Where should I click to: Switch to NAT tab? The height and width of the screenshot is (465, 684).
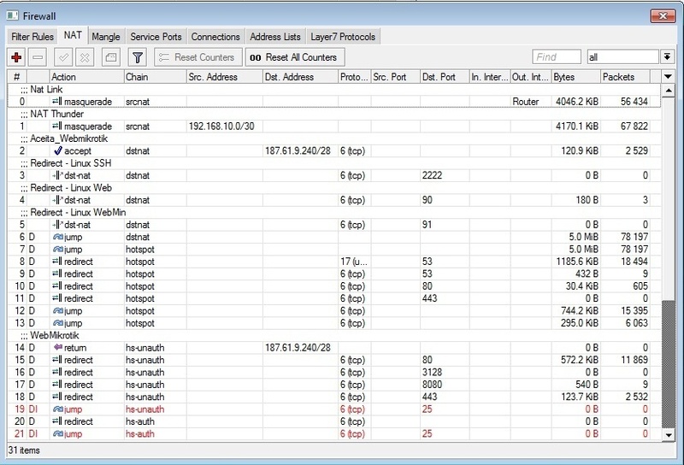point(73,35)
